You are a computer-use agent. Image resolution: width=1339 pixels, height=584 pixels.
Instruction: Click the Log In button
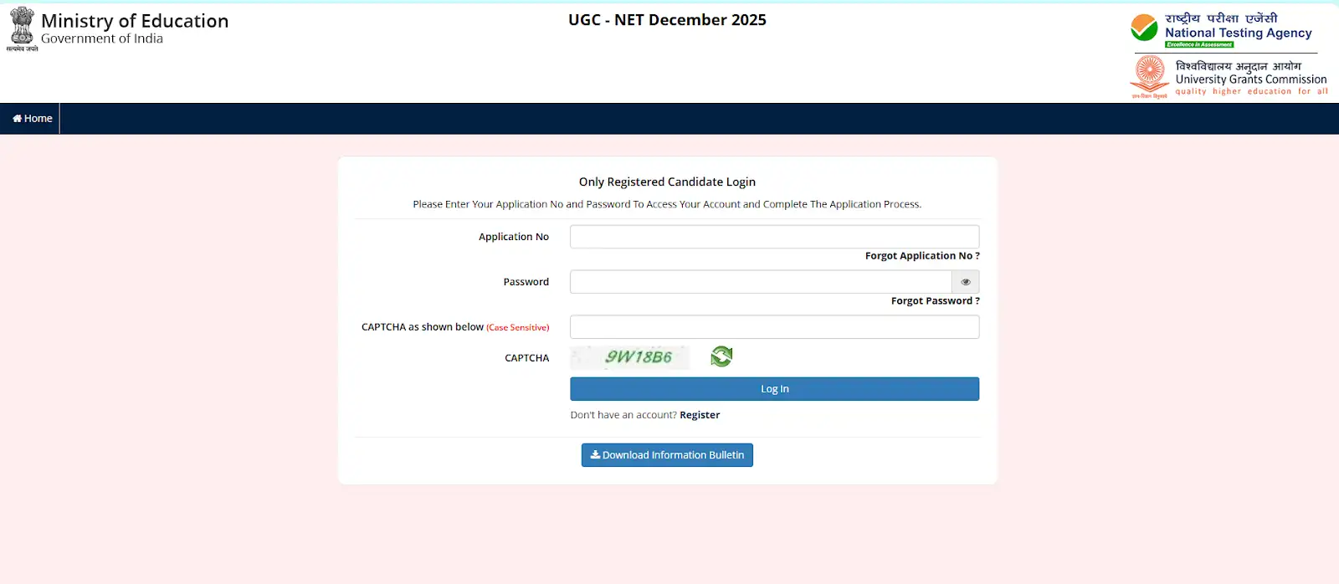point(774,389)
